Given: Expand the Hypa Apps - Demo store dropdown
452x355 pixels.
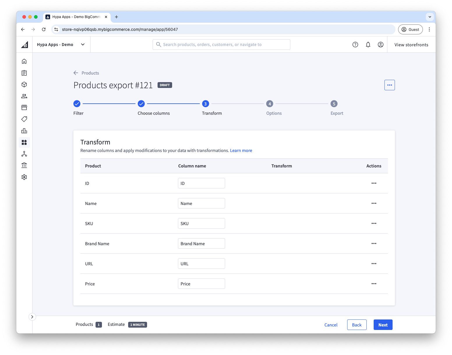Looking at the screenshot, I should 83,45.
